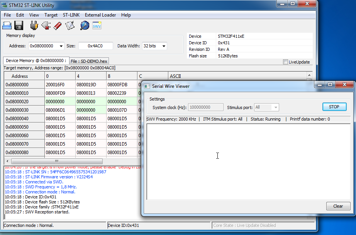Click the column 0 header

(60, 76)
